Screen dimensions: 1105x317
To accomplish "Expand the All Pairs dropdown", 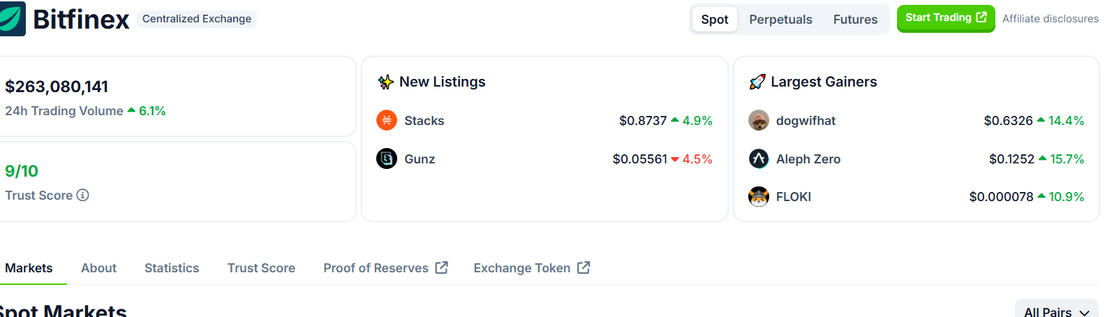I will pos(1057,310).
